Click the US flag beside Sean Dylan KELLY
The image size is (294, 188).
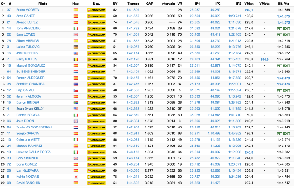coord(76,109)
